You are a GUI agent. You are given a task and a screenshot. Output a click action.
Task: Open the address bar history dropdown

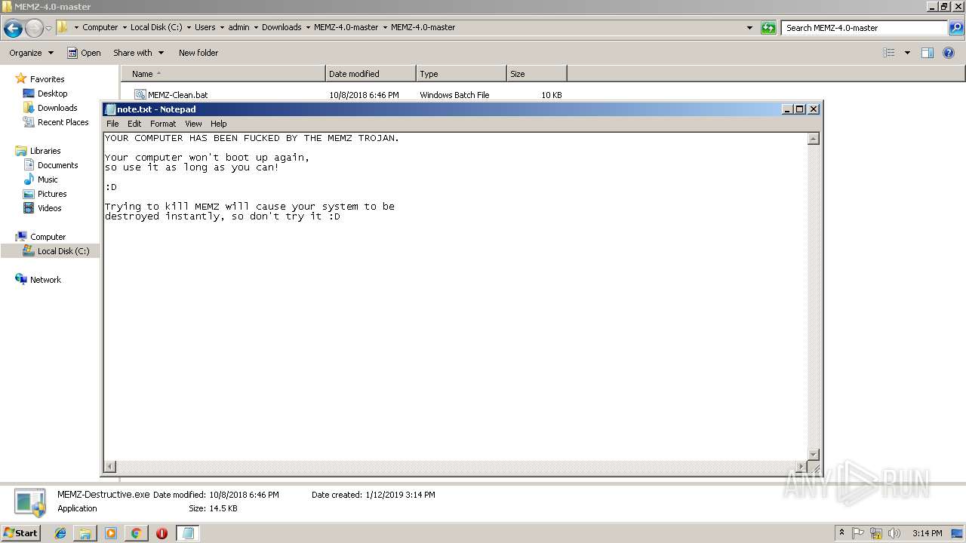(749, 28)
